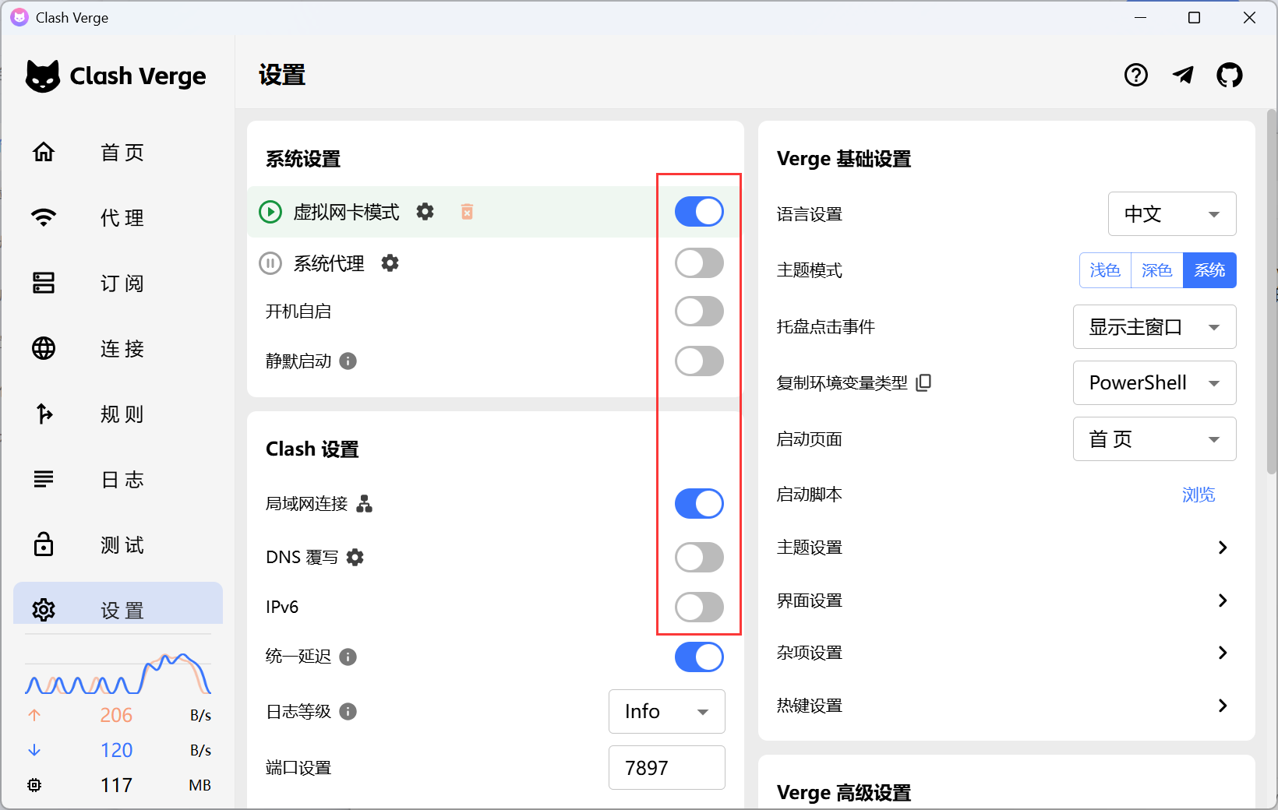
Task: Enable the 系统代理 toggle
Action: [699, 263]
